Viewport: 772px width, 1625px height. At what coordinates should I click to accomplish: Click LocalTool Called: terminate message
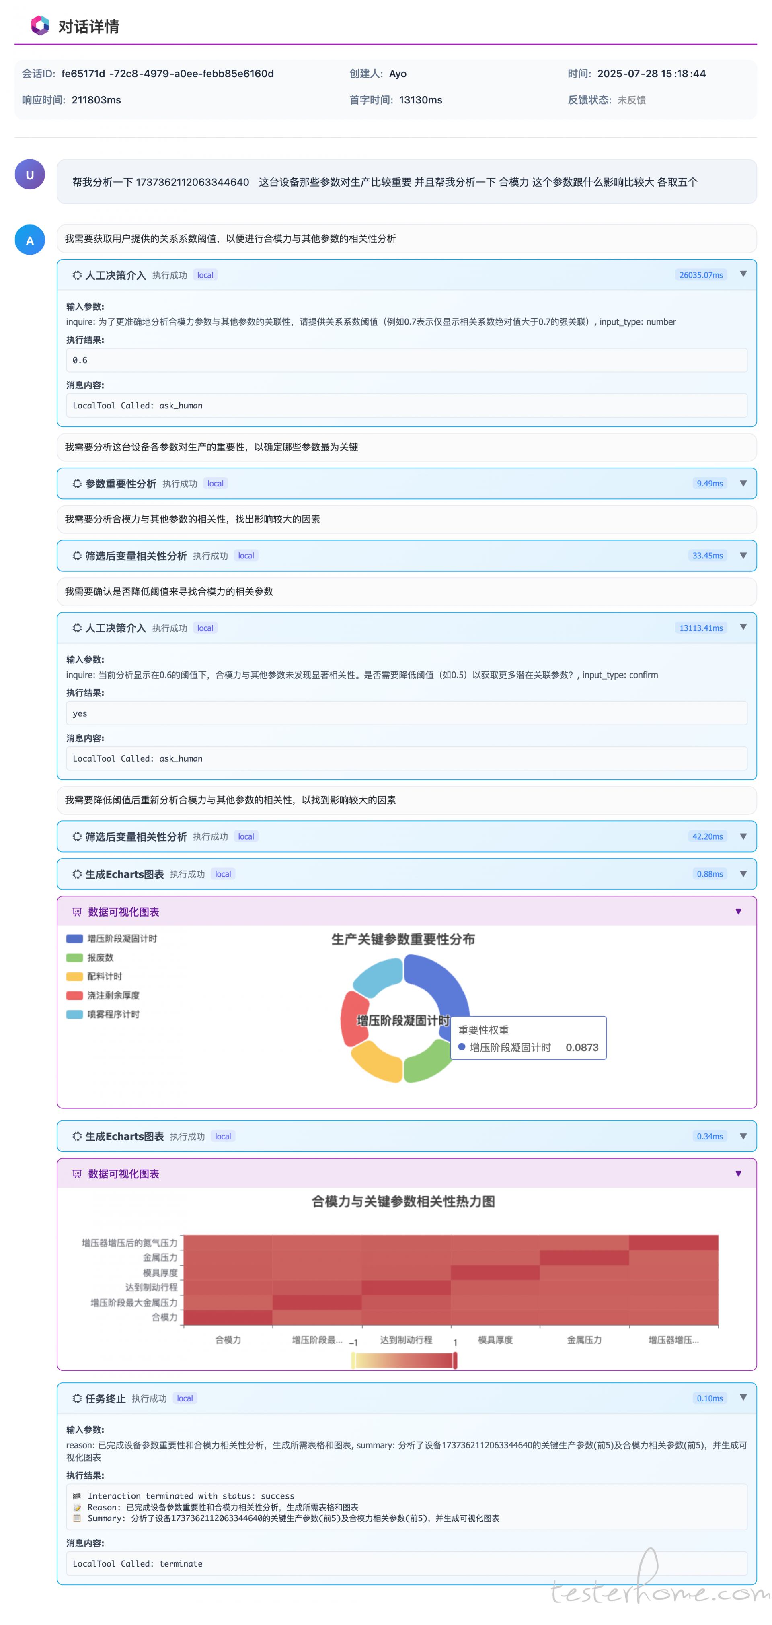pyautogui.click(x=407, y=1564)
